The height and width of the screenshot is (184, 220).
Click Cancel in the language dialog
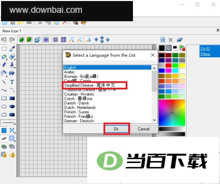pos(144,129)
